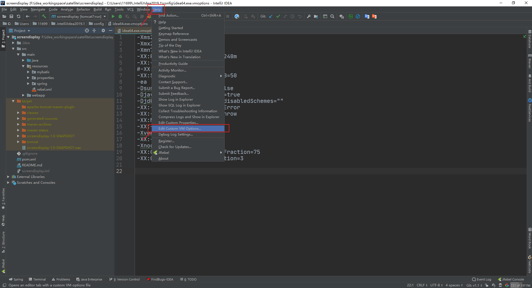532x288 pixels.
Task: Click the tool windows toggle in bottom-left corner
Action: tap(4, 285)
